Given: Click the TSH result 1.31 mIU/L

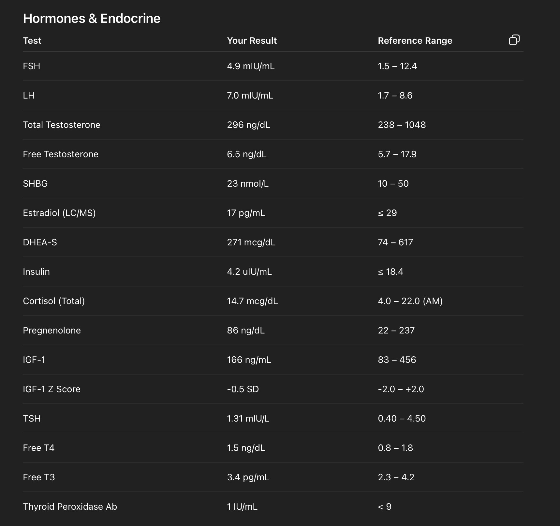Looking at the screenshot, I should point(248,419).
